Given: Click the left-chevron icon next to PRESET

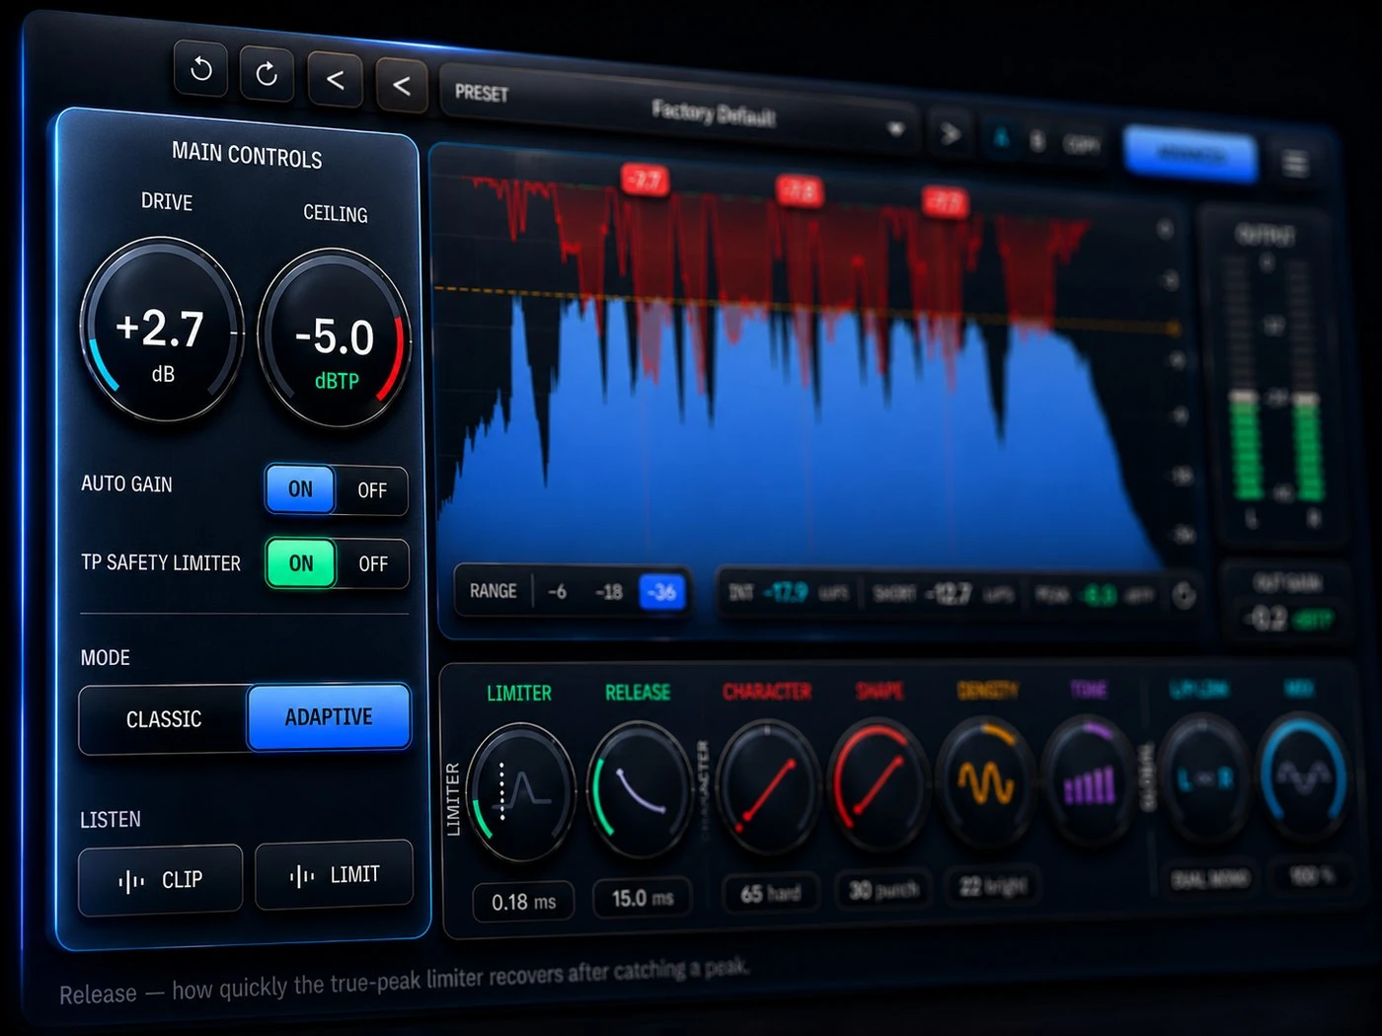Looking at the screenshot, I should click(401, 86).
